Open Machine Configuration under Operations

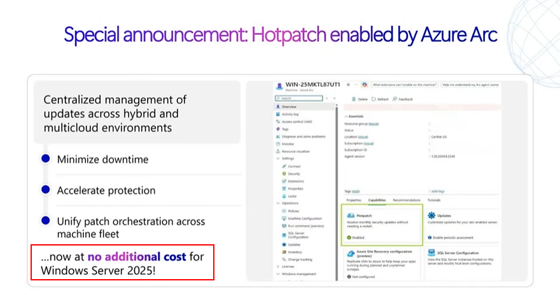pyautogui.click(x=305, y=219)
